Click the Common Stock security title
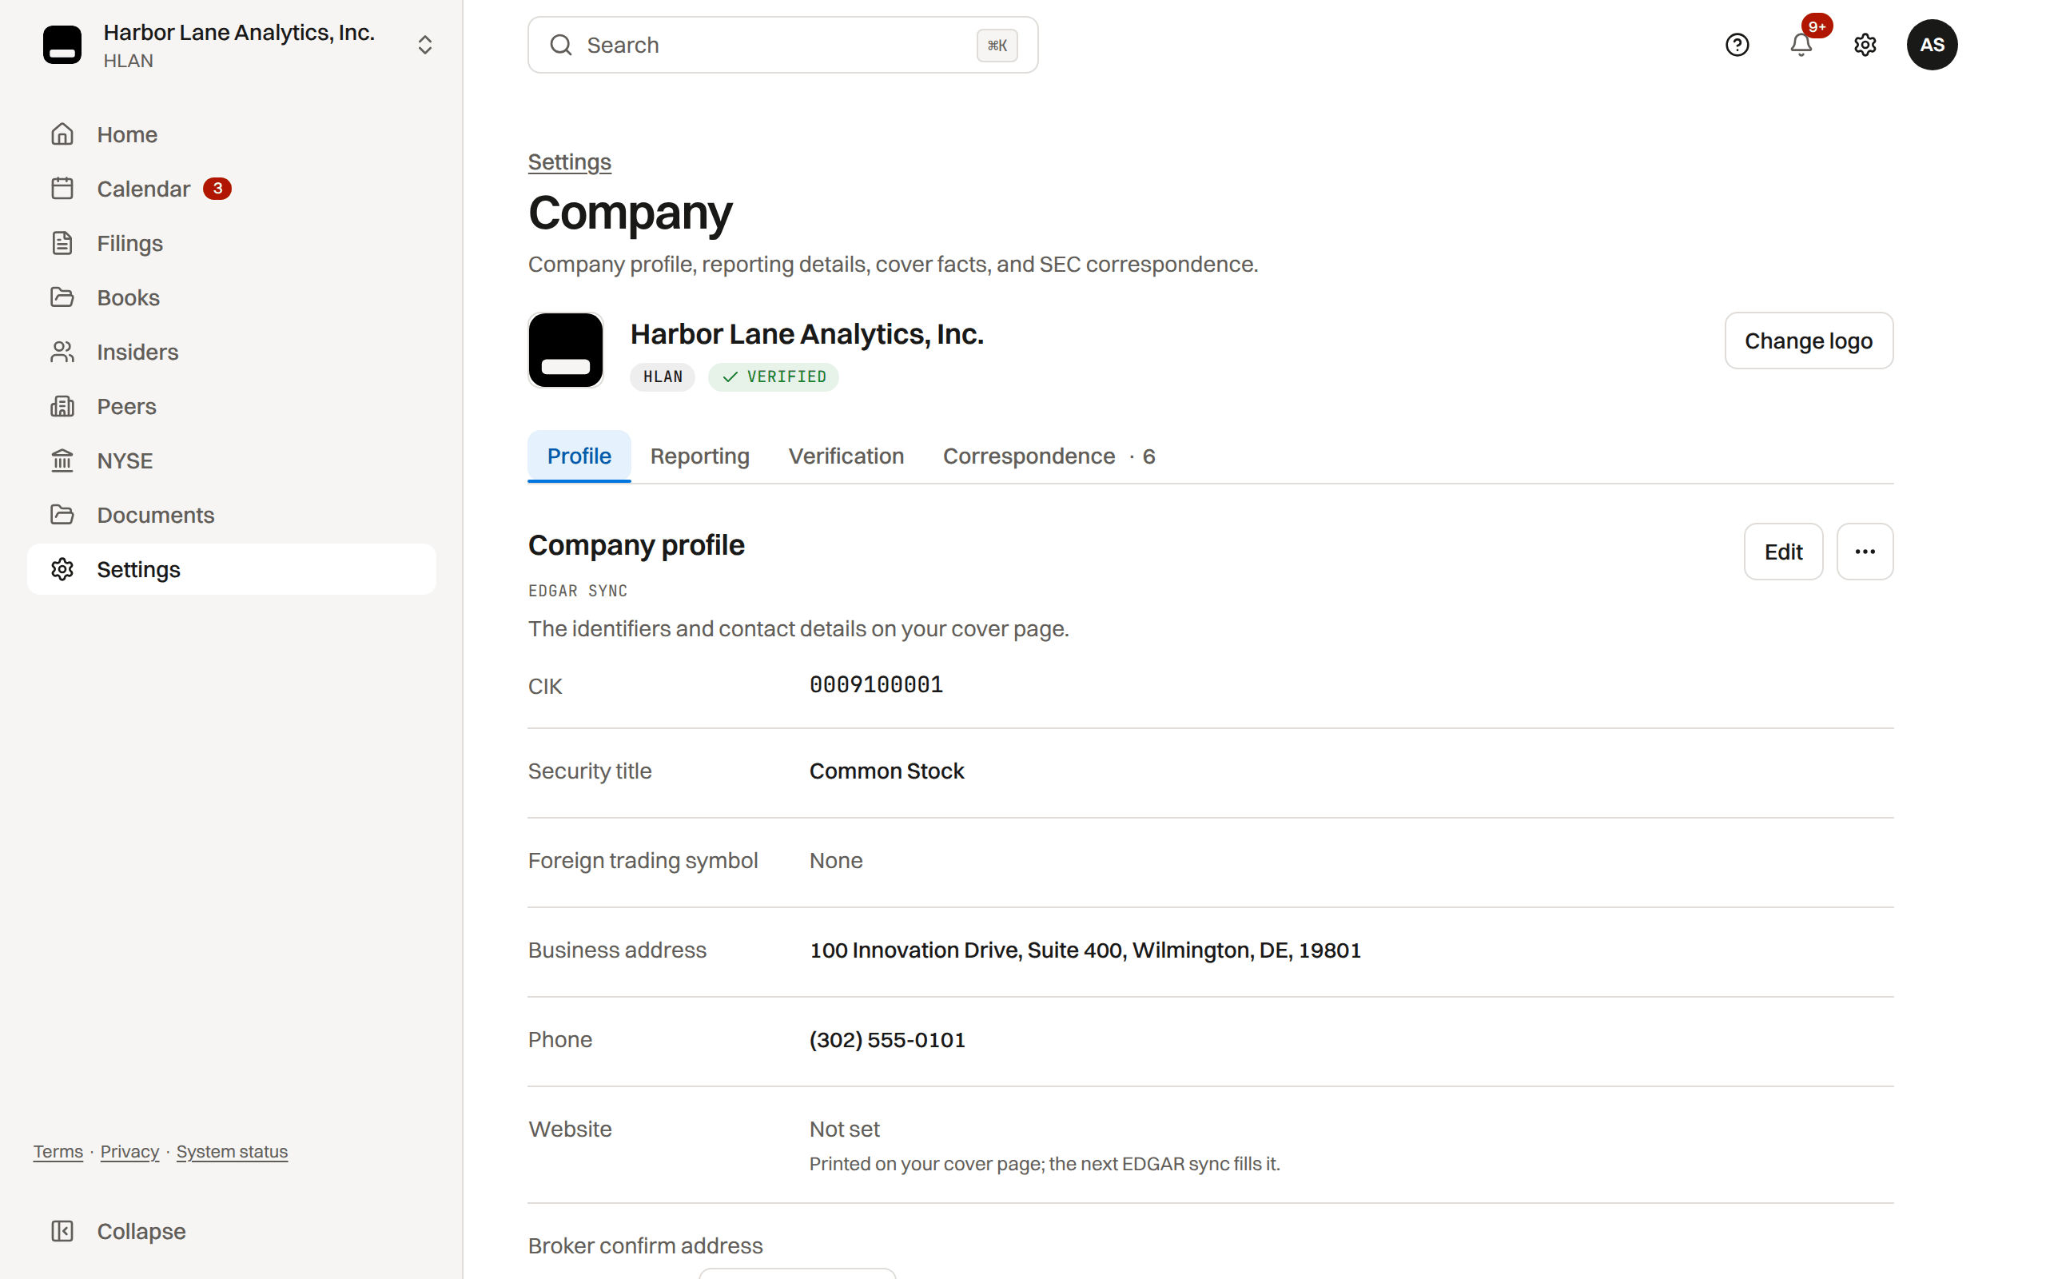 point(886,771)
